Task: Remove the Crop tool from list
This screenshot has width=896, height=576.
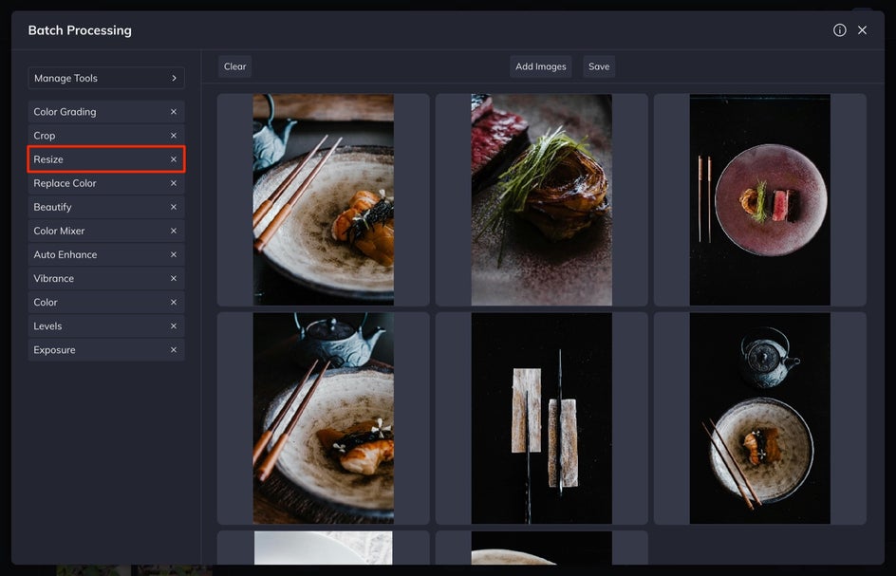Action: [174, 136]
